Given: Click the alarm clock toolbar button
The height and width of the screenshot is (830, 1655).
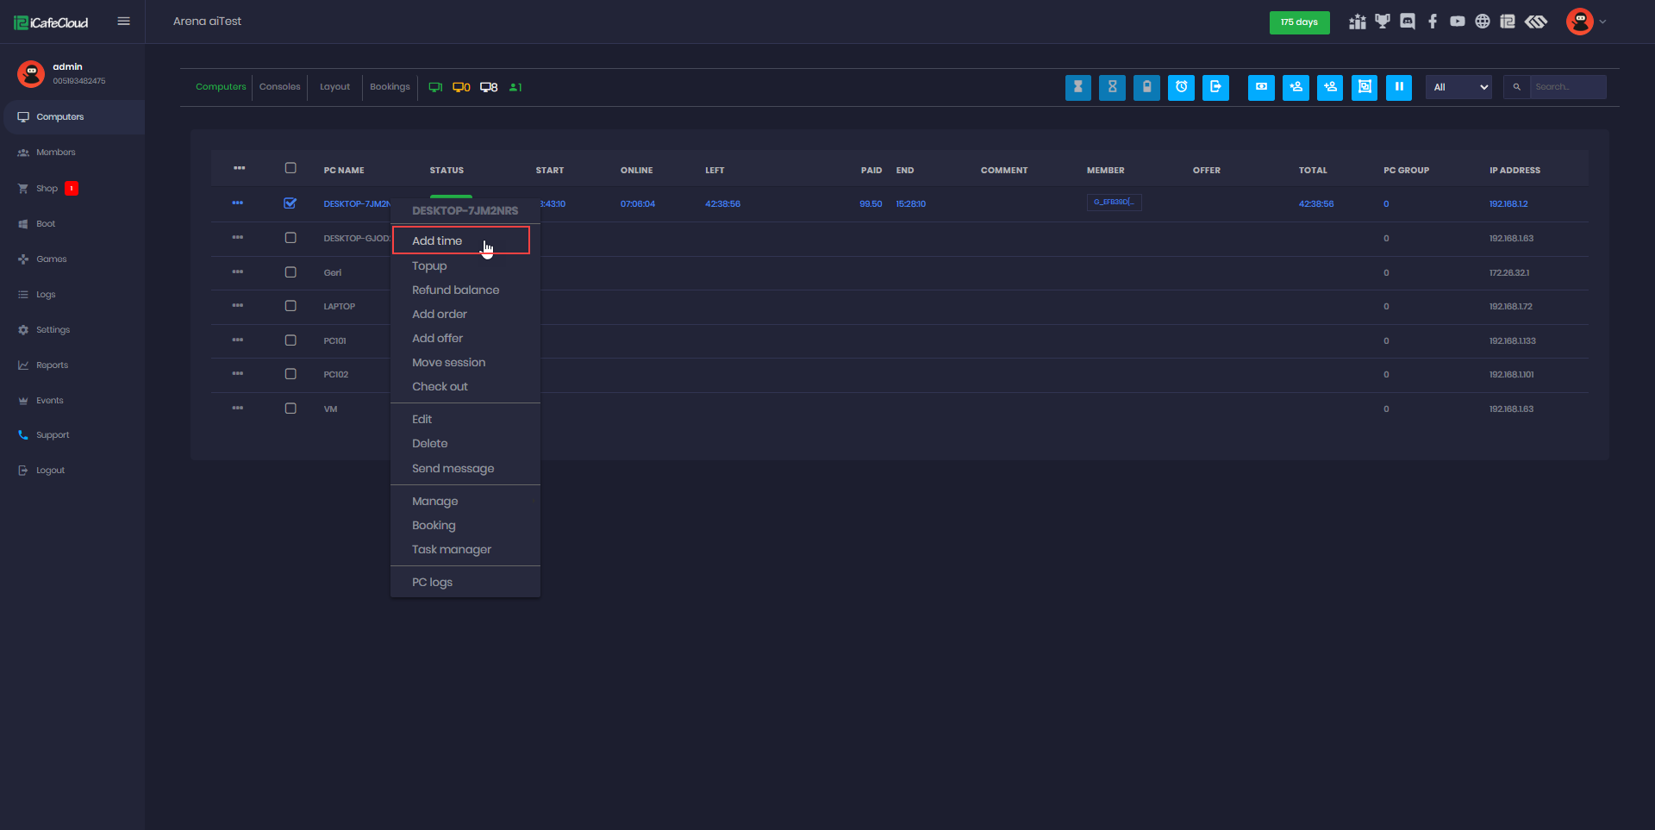Looking at the screenshot, I should click(x=1181, y=87).
